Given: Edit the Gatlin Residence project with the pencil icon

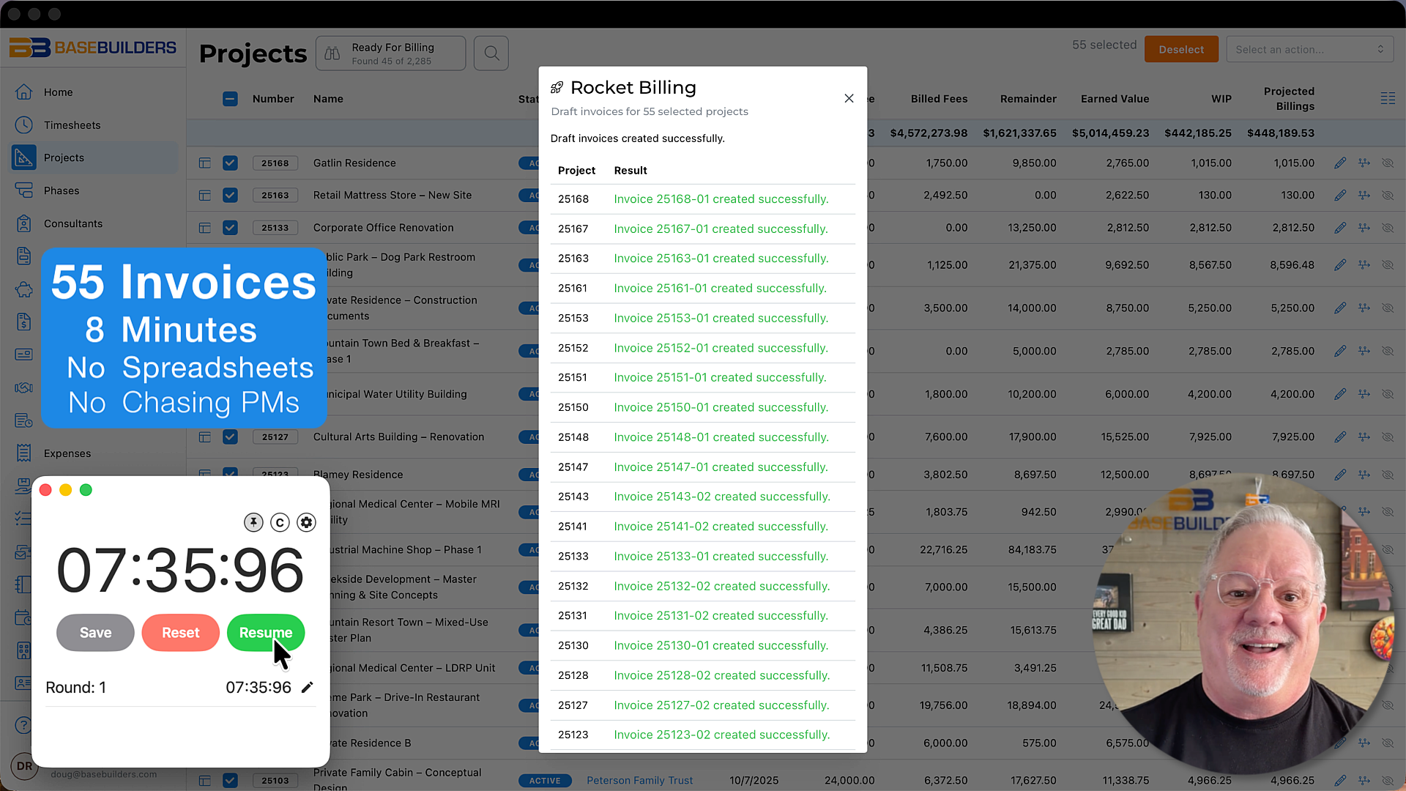Looking at the screenshot, I should tap(1341, 163).
